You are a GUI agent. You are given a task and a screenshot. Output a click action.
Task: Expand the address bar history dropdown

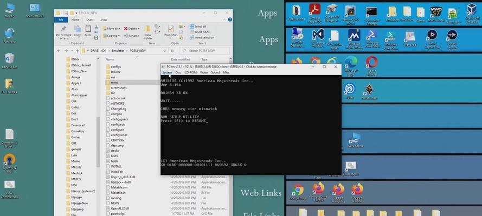[x=165, y=51]
